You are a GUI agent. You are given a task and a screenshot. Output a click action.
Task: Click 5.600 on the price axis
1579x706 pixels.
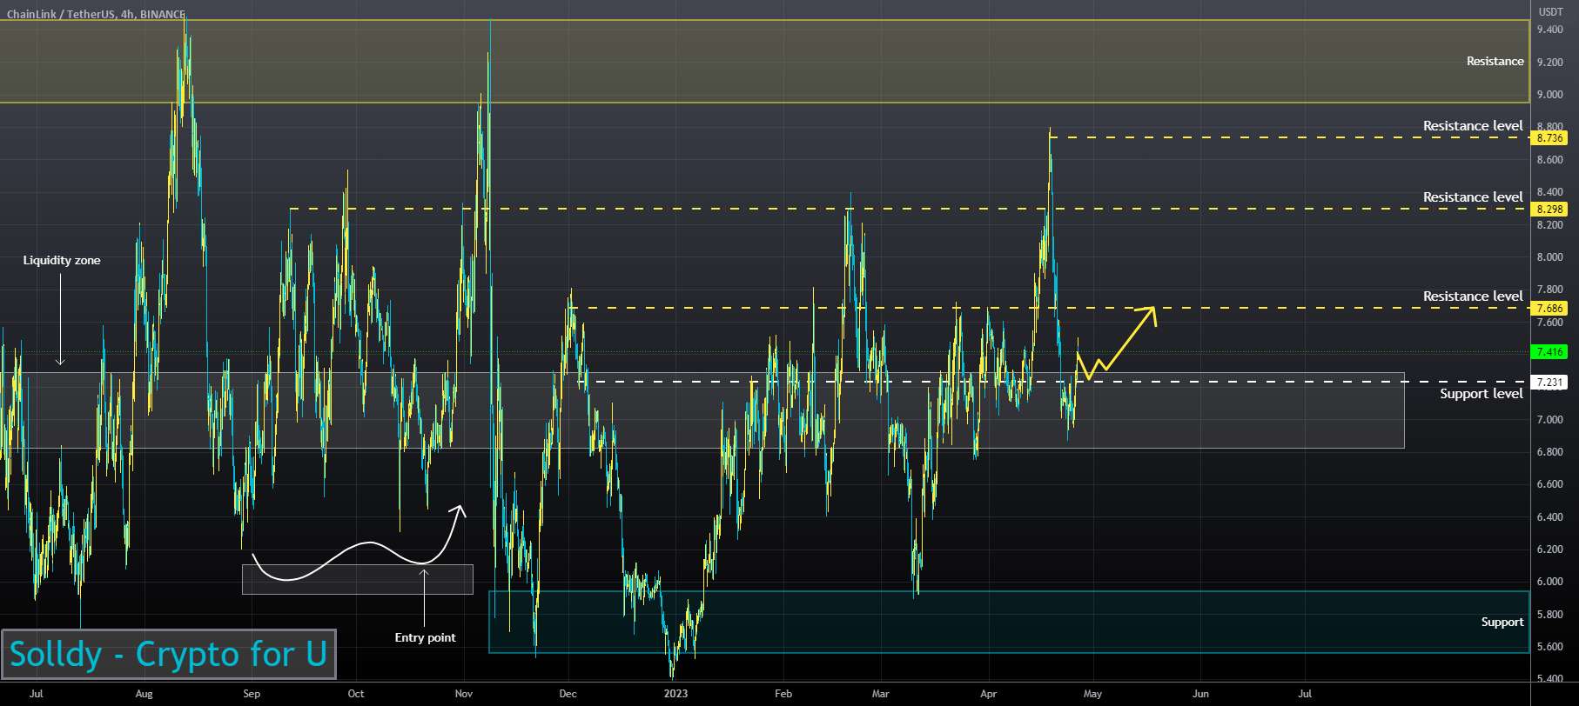[1549, 647]
